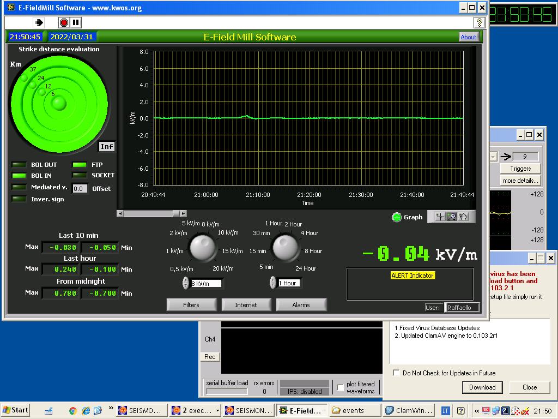558x419 pixels.
Task: Click the 8 kV/m ring value field
Action: (206, 284)
